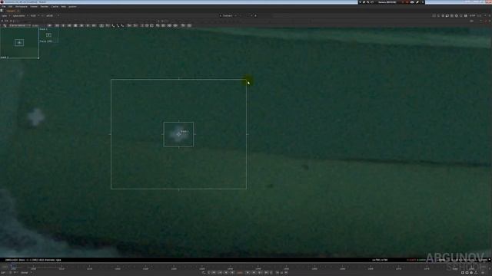Open the Render menu
The height and width of the screenshot is (276, 492).
pos(45,7)
